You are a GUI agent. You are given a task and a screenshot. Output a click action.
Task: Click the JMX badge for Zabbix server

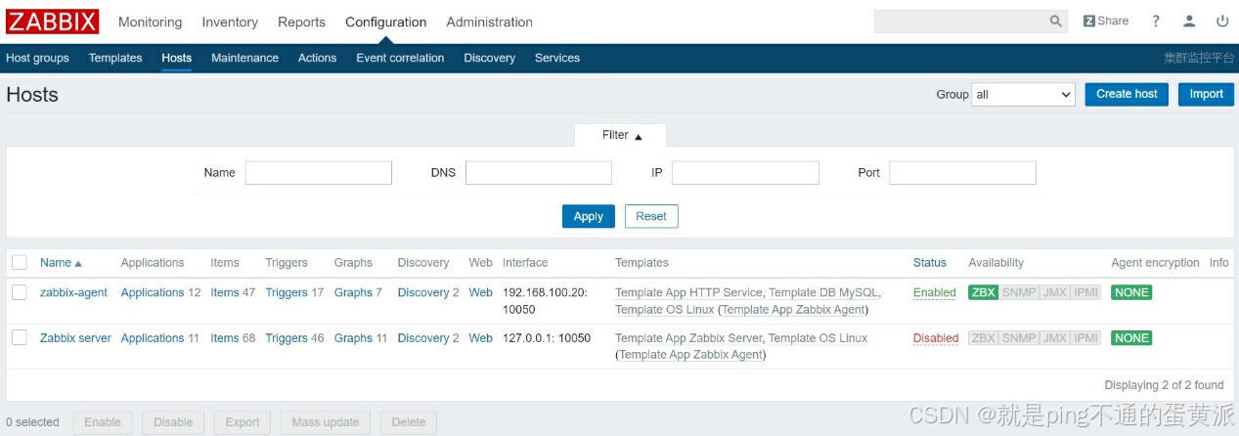coord(1054,338)
